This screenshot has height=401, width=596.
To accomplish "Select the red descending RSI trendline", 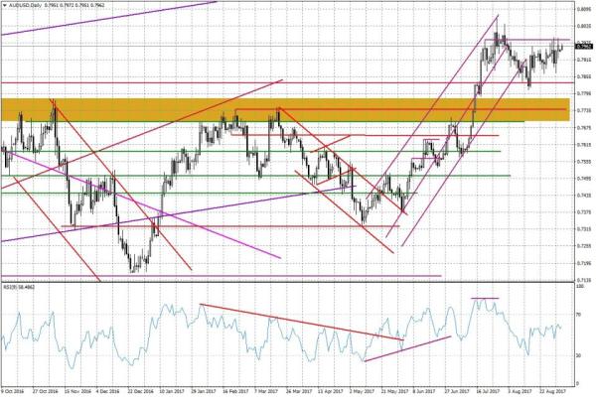I will coord(298,322).
